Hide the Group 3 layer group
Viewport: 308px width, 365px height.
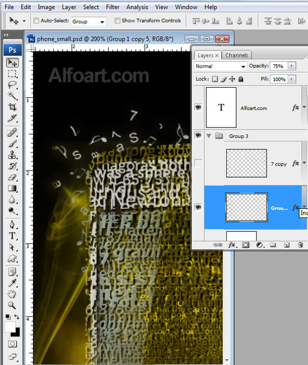click(198, 135)
